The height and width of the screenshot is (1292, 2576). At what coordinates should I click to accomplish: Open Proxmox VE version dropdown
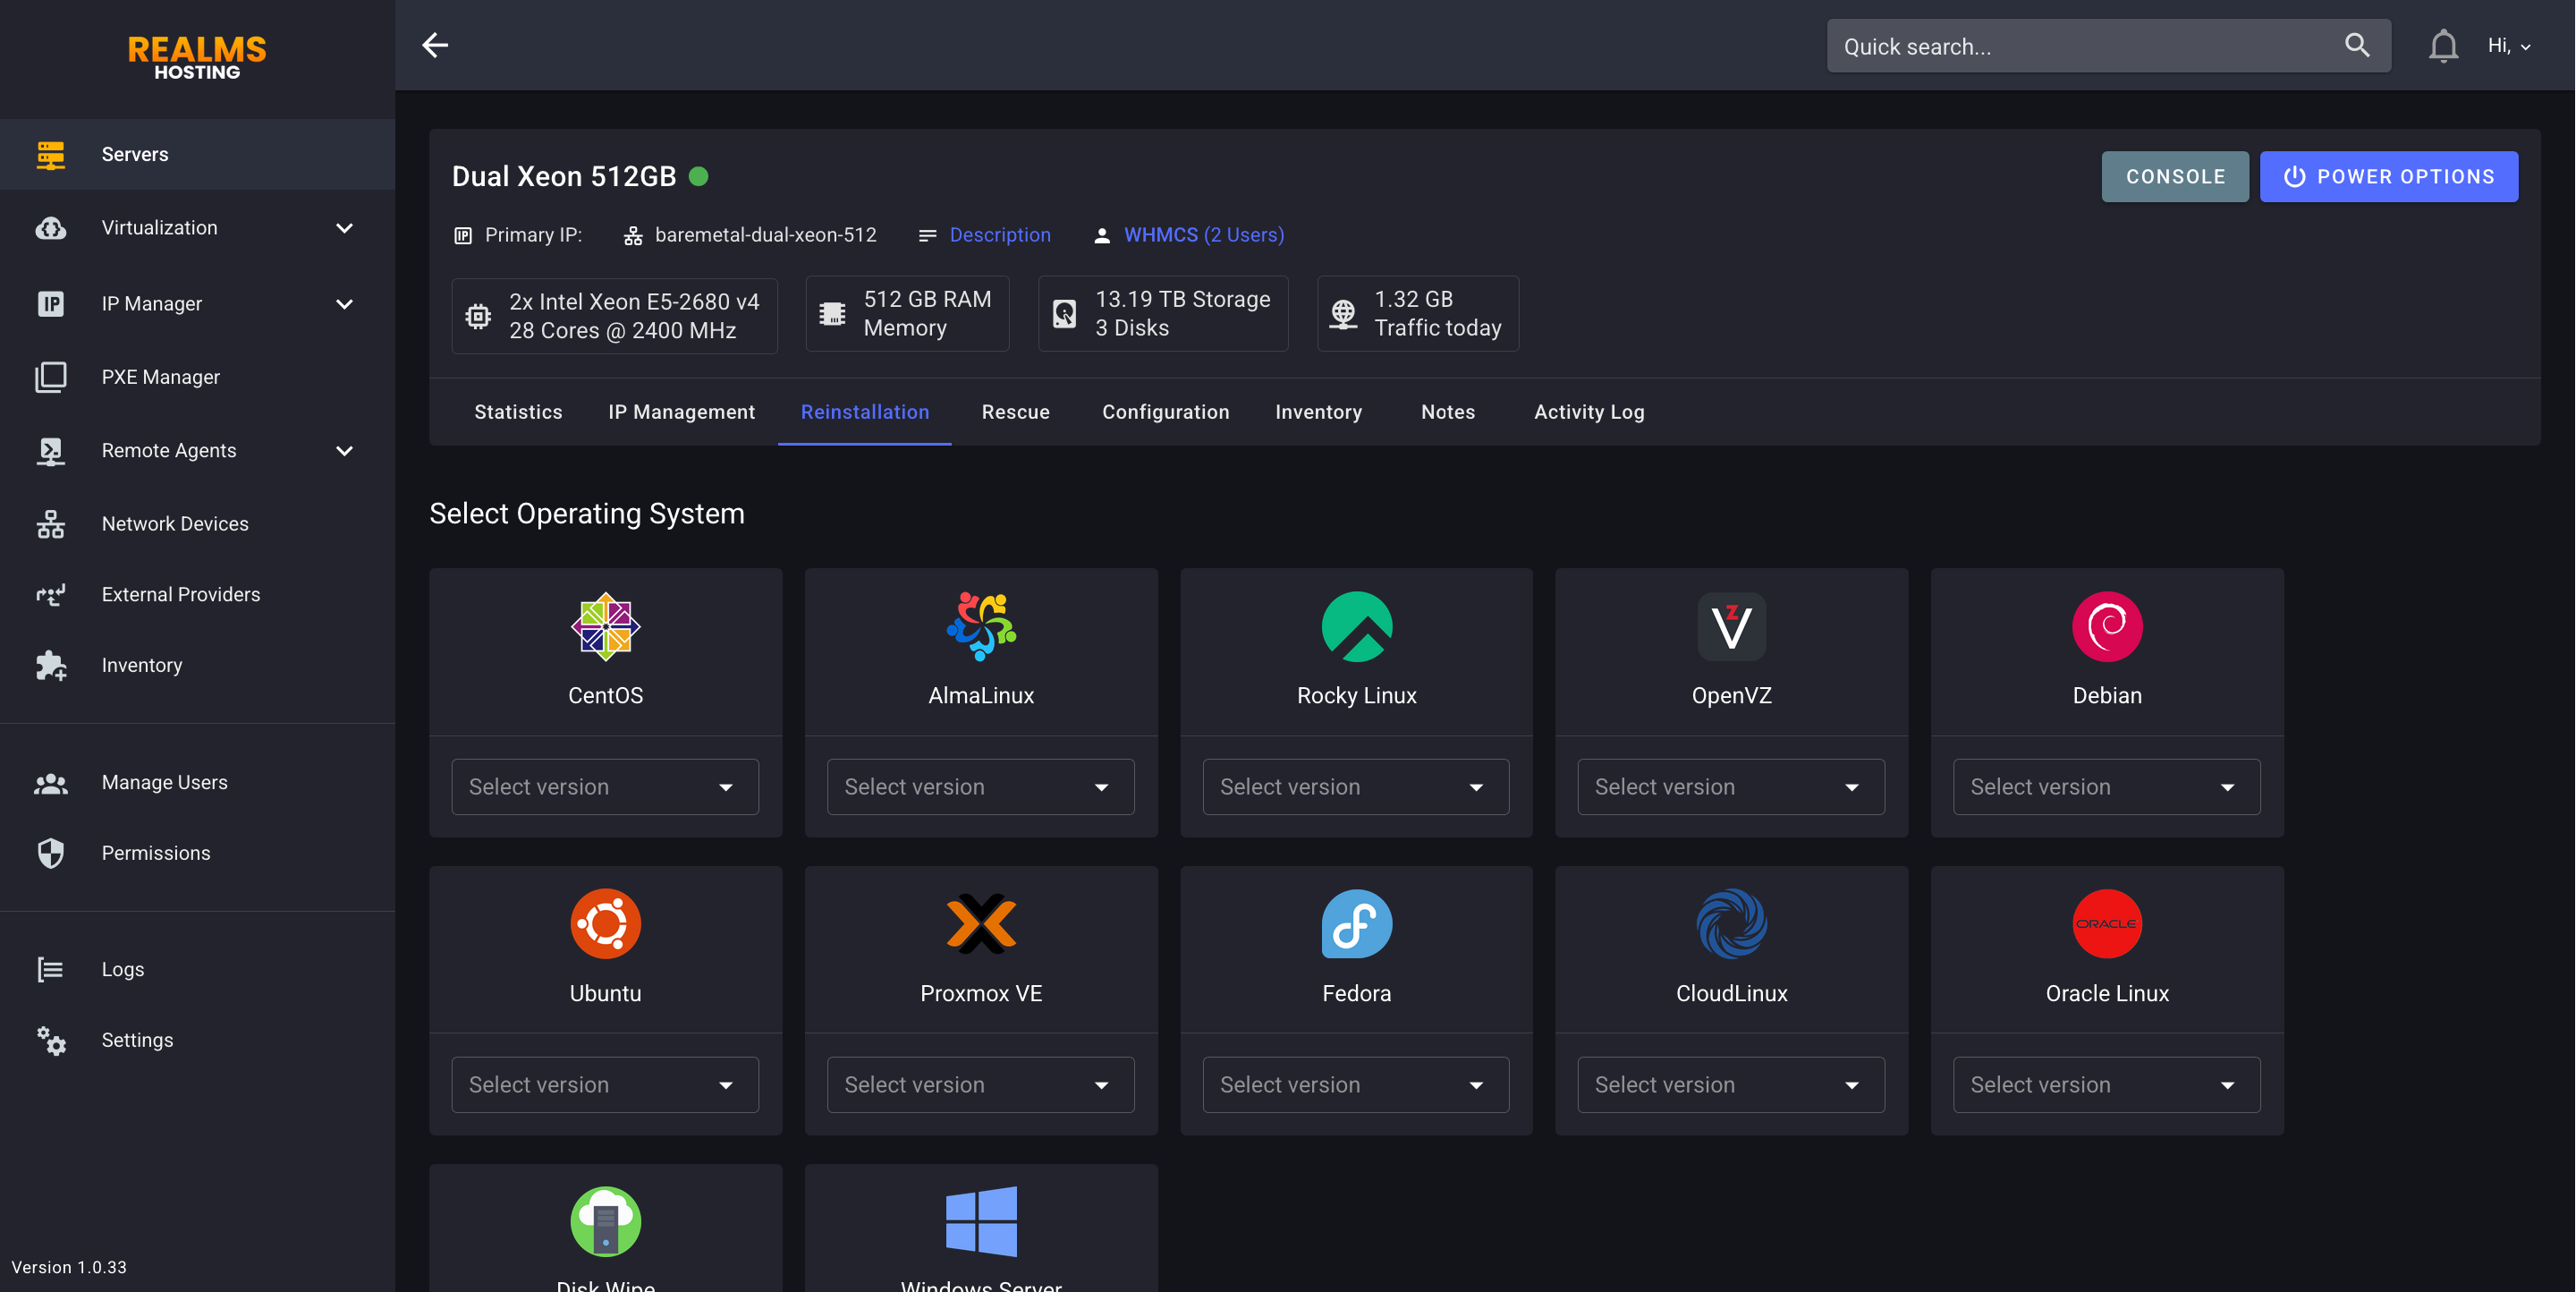981,1085
